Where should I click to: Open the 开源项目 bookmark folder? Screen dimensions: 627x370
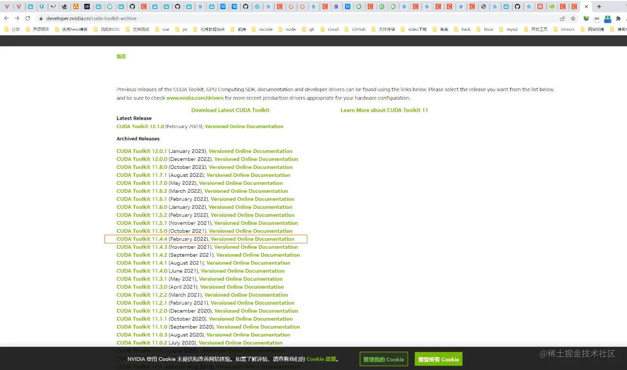37,29
